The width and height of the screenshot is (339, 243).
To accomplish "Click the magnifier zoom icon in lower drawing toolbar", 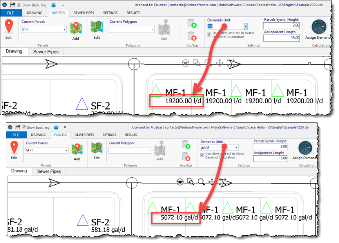I will coord(201,182).
